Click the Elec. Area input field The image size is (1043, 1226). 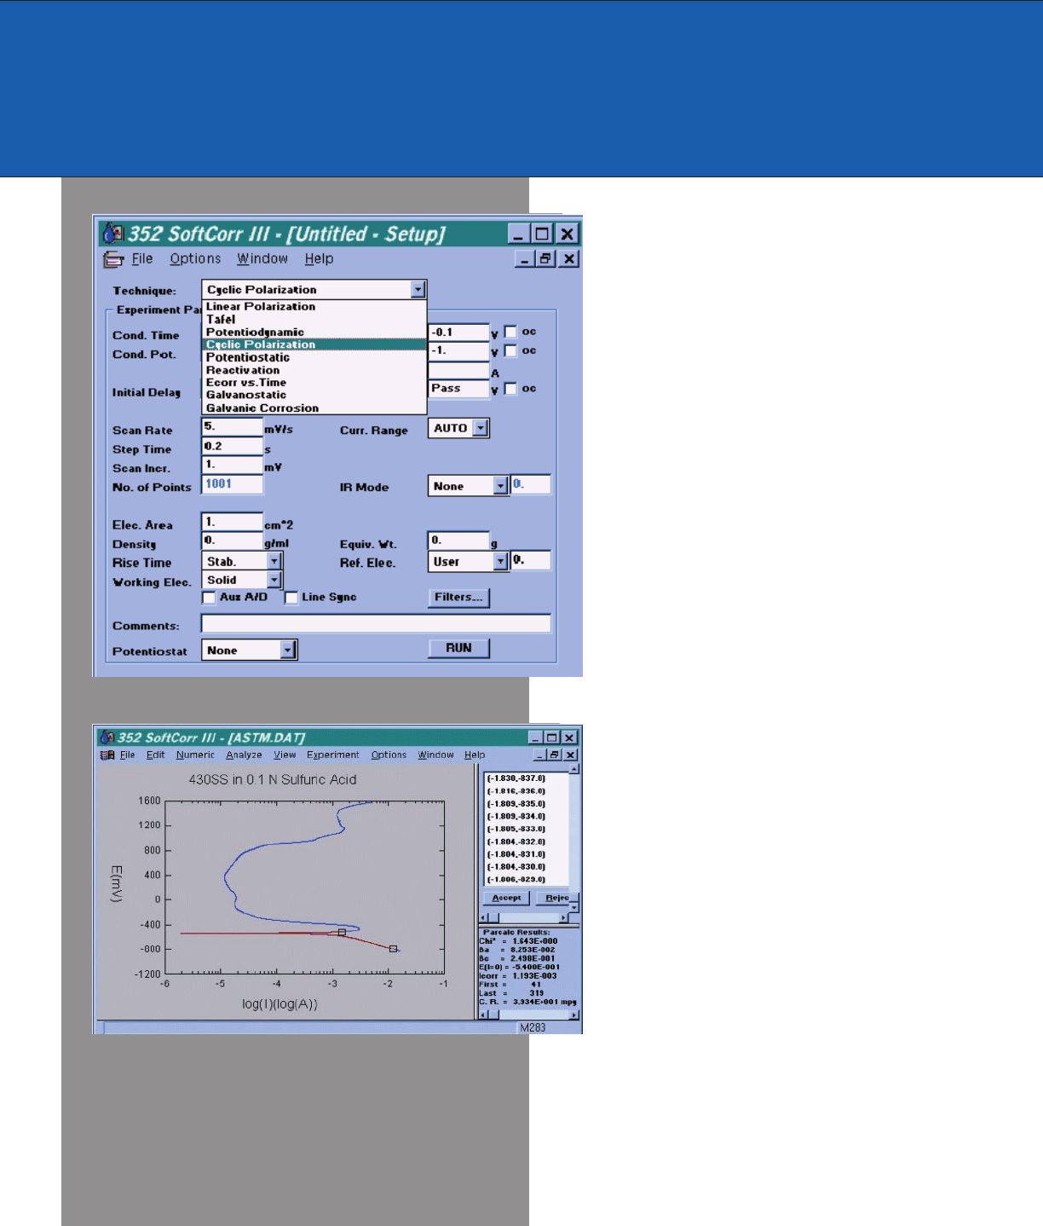click(x=233, y=522)
